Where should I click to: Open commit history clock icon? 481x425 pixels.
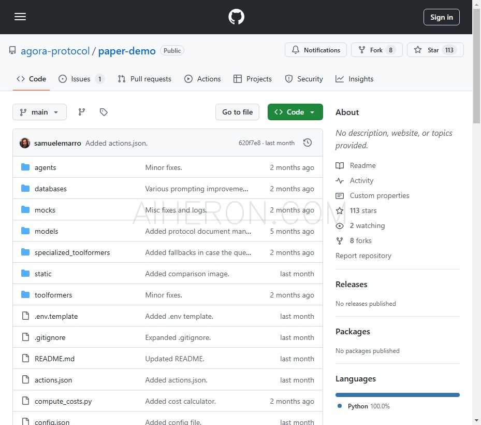[x=308, y=143]
